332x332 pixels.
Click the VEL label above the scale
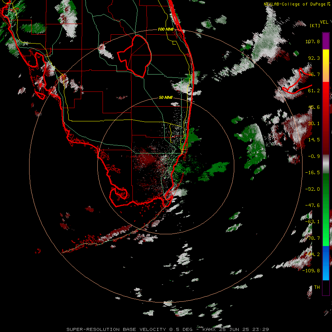(x=324, y=22)
